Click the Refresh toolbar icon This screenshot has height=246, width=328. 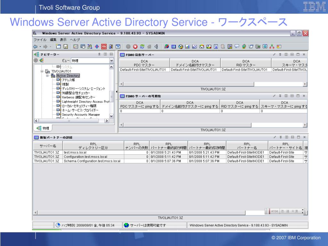coord(142,46)
